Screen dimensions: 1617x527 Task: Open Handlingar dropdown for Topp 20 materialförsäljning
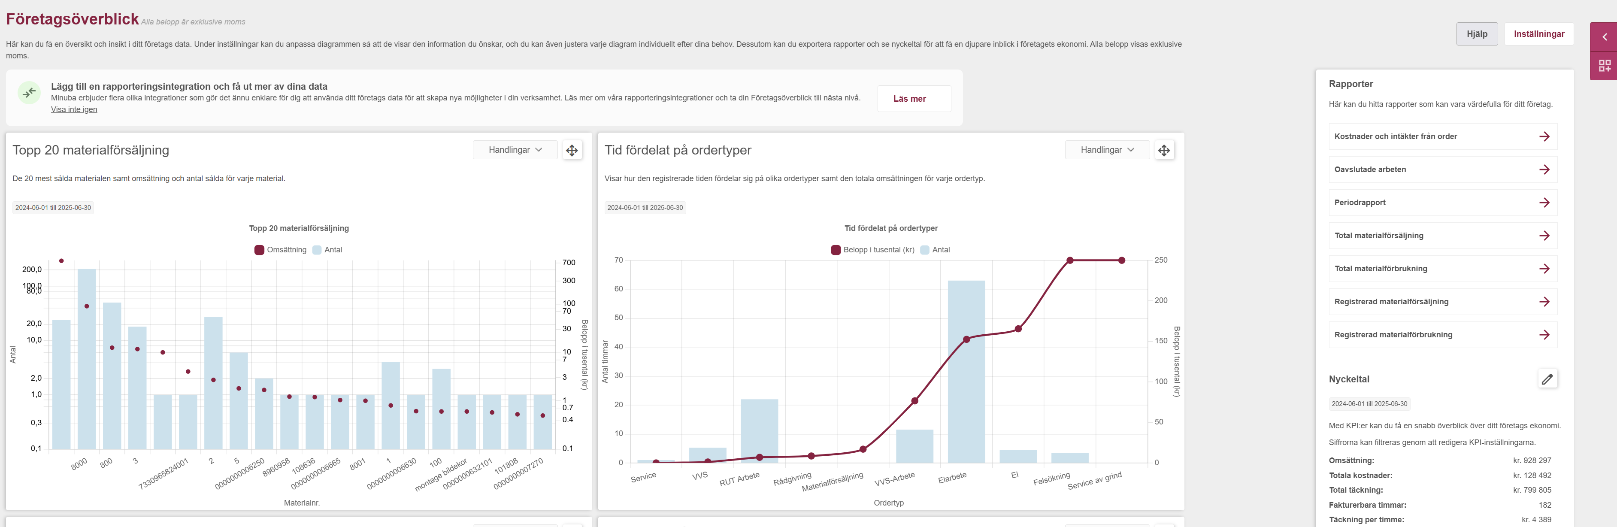click(x=515, y=150)
